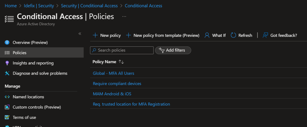Click the Terms of use checkmark icon
Screen dimensions: 307x127
pyautogui.click(x=7, y=117)
